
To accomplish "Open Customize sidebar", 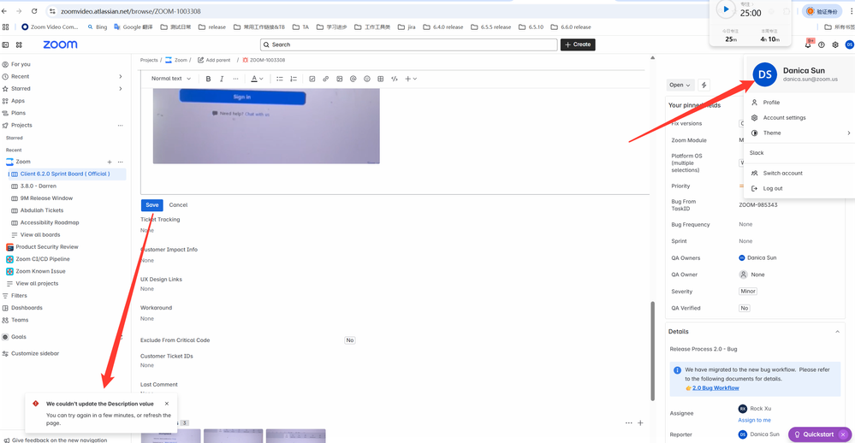I will (x=35, y=354).
